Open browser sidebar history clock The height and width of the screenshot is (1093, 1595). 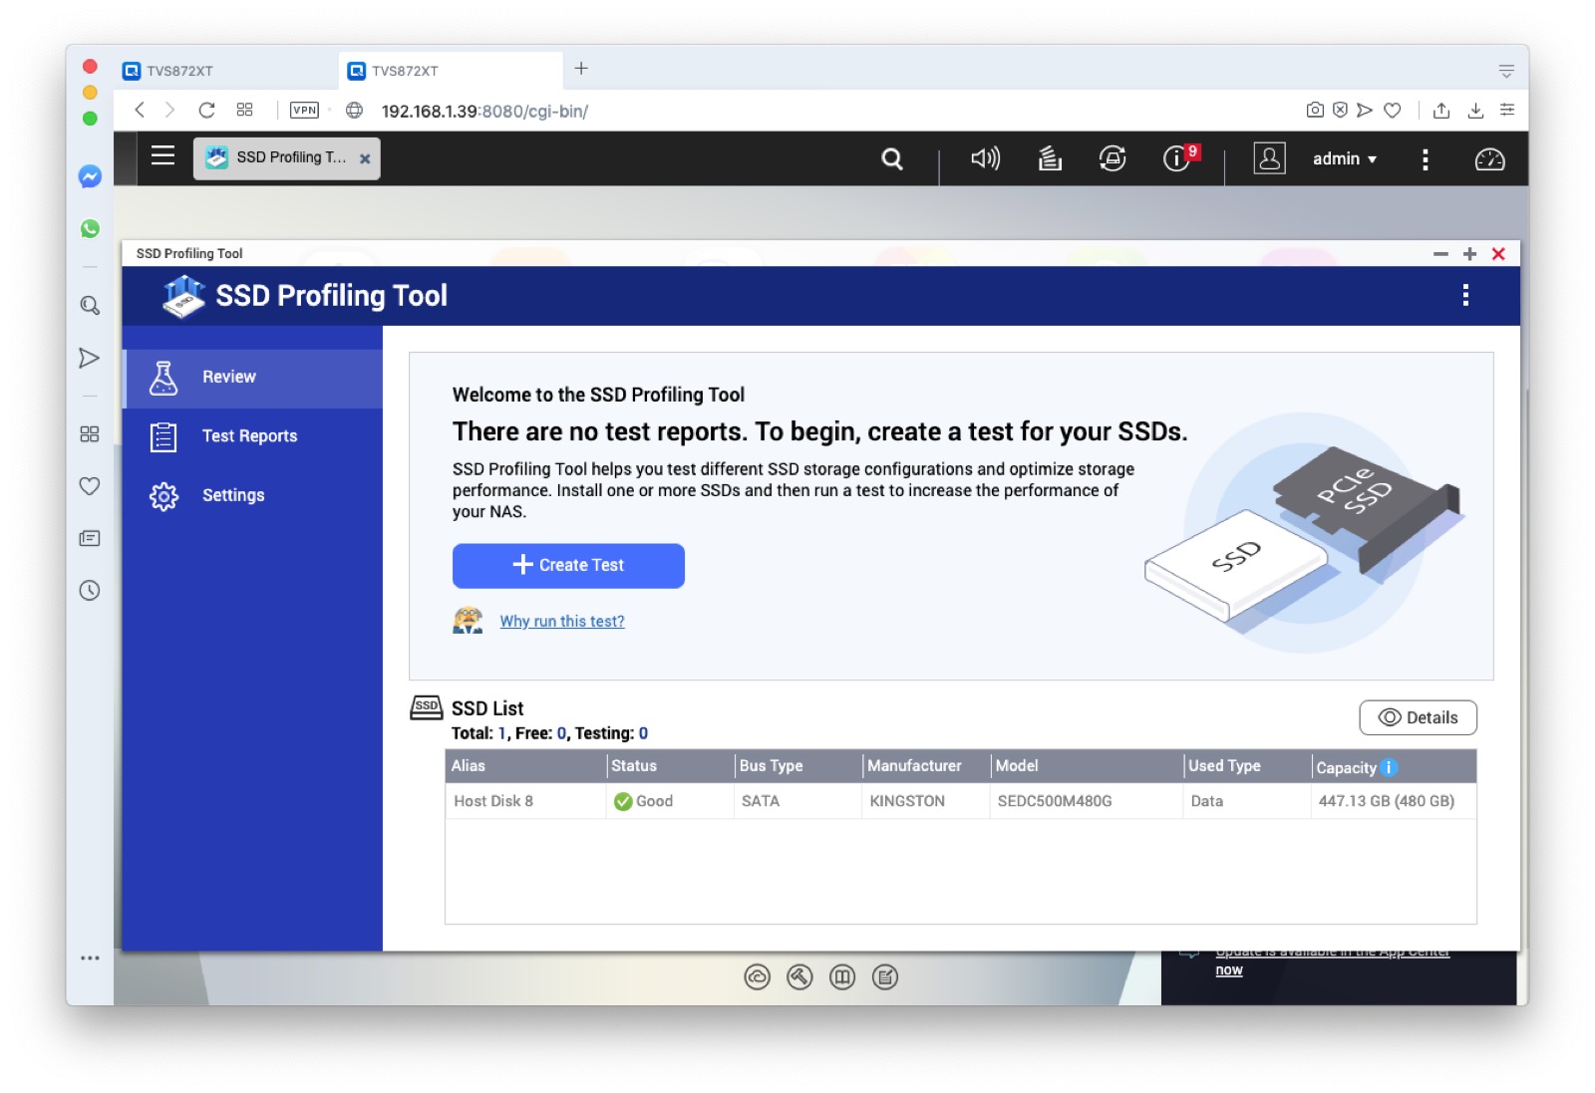[90, 591]
